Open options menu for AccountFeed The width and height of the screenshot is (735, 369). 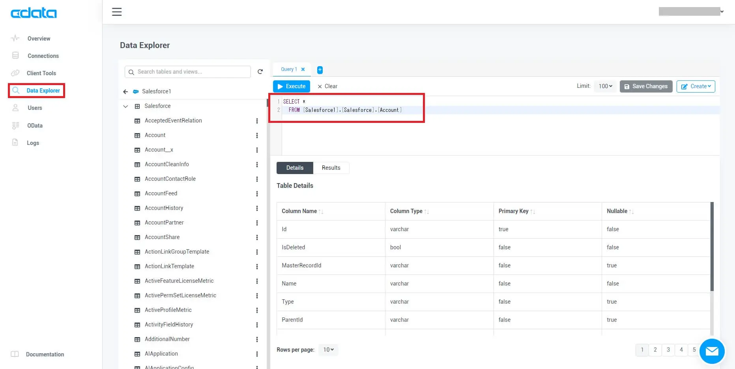click(257, 194)
